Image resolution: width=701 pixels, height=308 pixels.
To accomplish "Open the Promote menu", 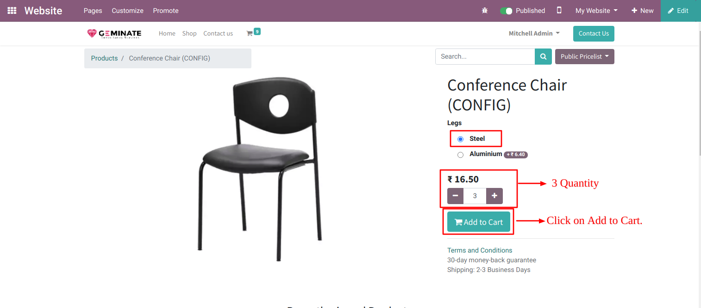I will [165, 10].
